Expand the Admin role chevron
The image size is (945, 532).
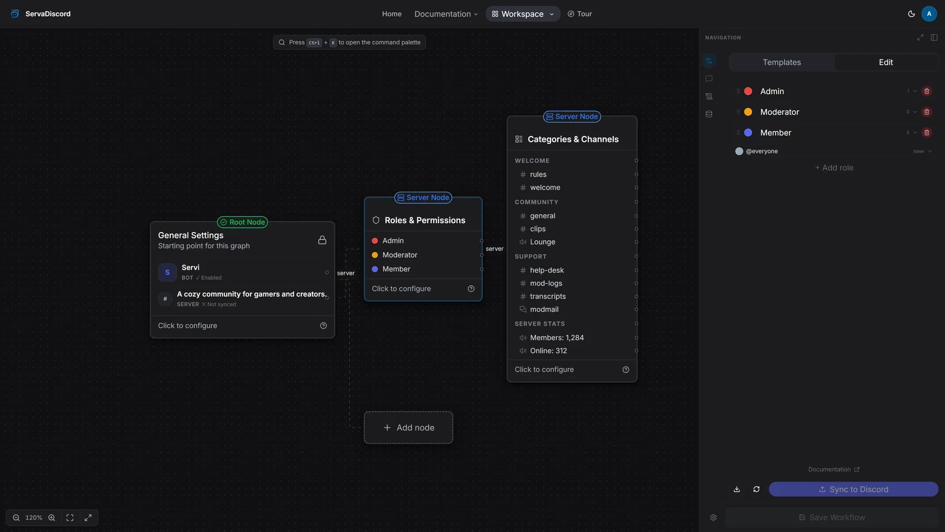coord(914,91)
